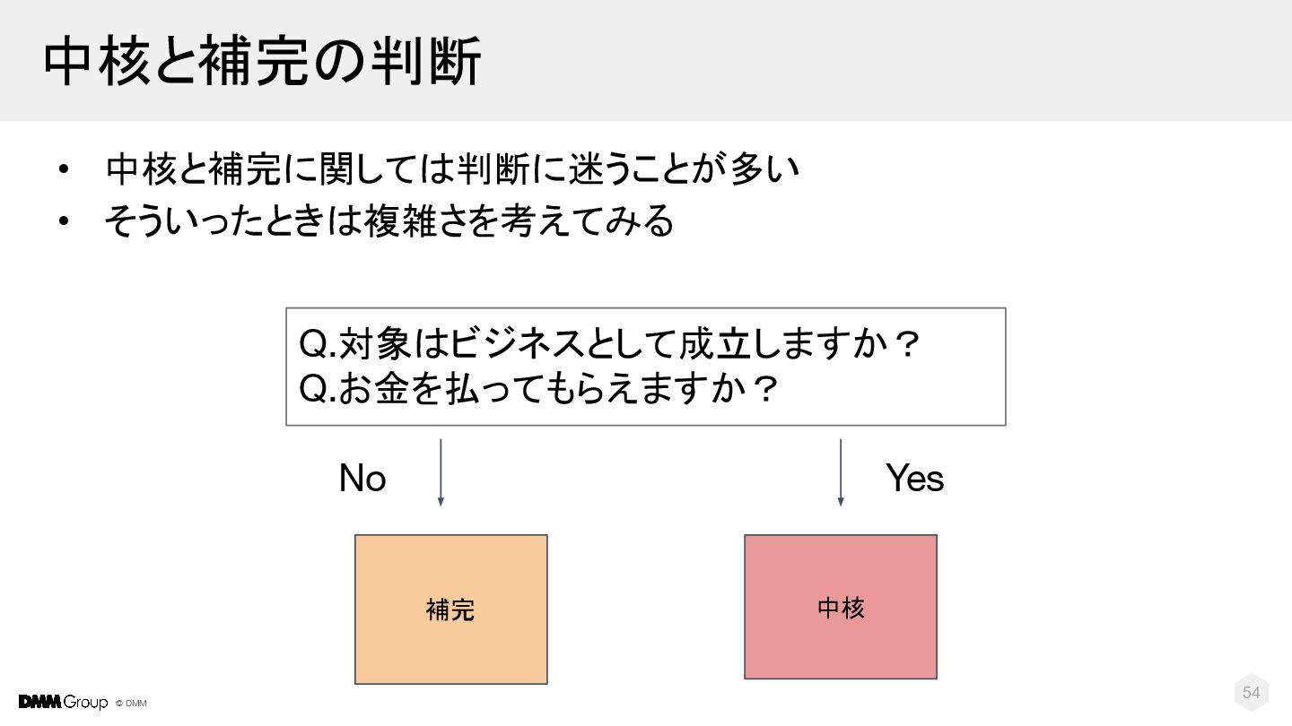Viewport: 1292px width, 726px height.
Task: Click the second bullet point marker
Action: [x=63, y=221]
